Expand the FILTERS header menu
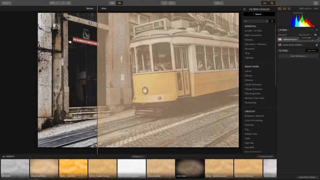This screenshot has height=180, width=320. [x=284, y=51]
